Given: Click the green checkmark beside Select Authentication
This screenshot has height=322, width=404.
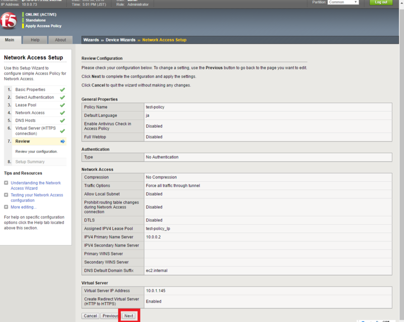Looking at the screenshot, I should click(x=62, y=98).
